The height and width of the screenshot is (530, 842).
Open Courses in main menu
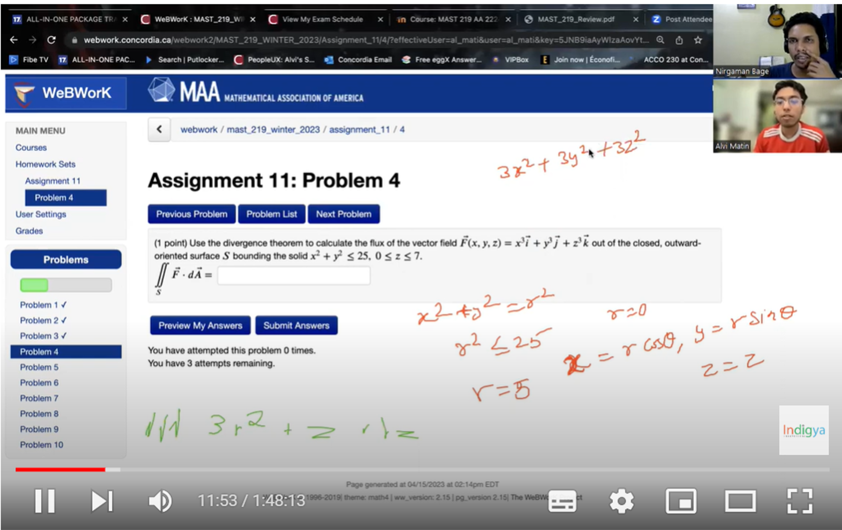[x=31, y=147]
